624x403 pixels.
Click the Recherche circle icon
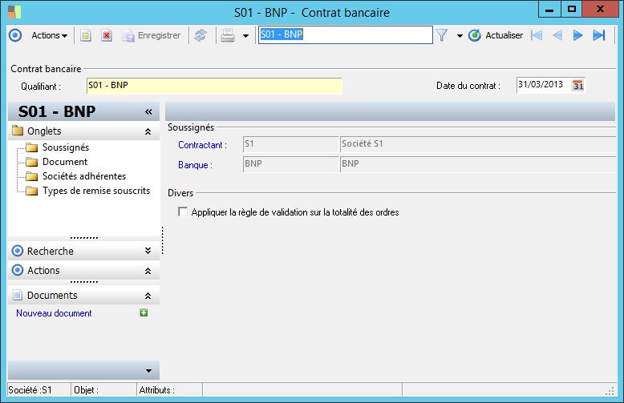point(18,251)
